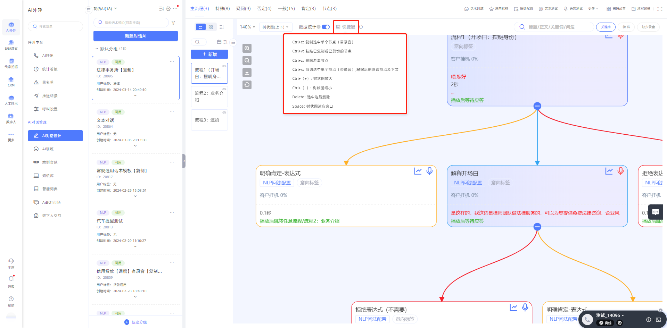The image size is (667, 328).
Task: Open 话术训练 in the top toolbar
Action: 474,9
